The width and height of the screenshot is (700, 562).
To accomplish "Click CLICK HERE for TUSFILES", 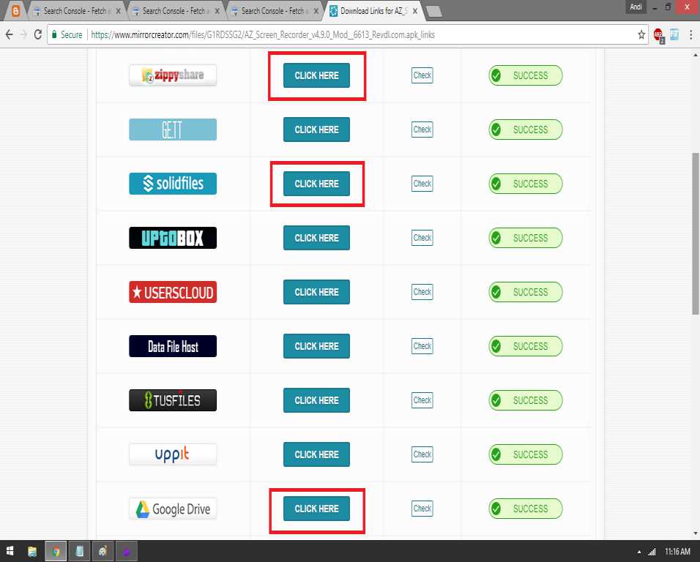I will coord(316,400).
